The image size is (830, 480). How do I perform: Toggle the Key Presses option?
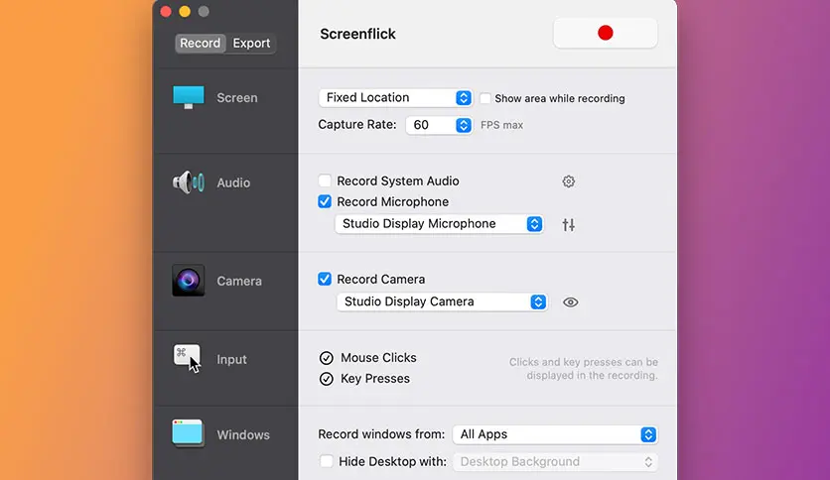coord(326,379)
